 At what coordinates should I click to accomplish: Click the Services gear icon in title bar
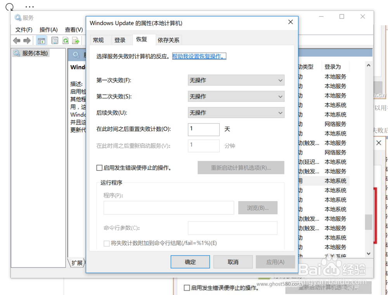pyautogui.click(x=17, y=17)
